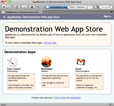This screenshot has height=106, width=114.
Task: Open the search engine selector dropdown
Action: (98, 7)
